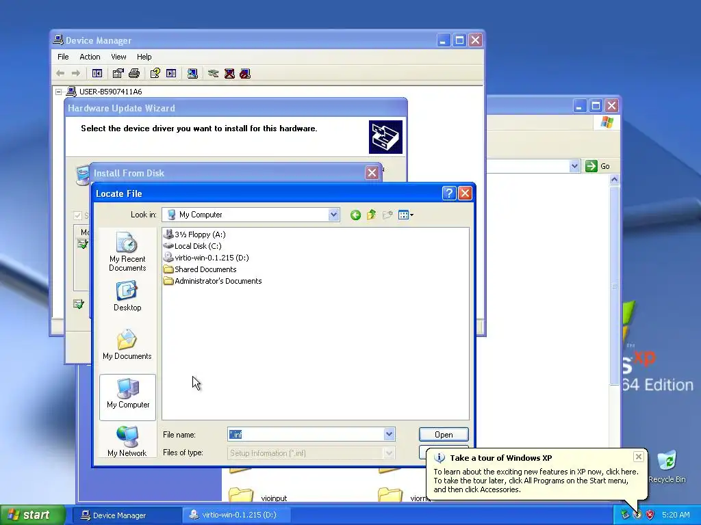Click Scan for hardware changes toolbar icon
701x525 pixels.
pyautogui.click(x=192, y=73)
